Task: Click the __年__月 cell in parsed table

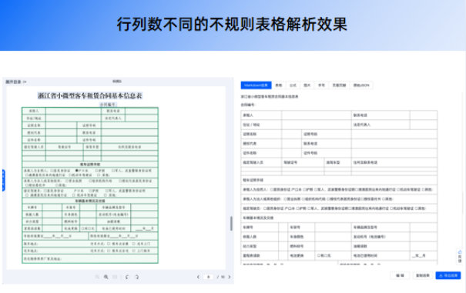Action: pos(424,255)
